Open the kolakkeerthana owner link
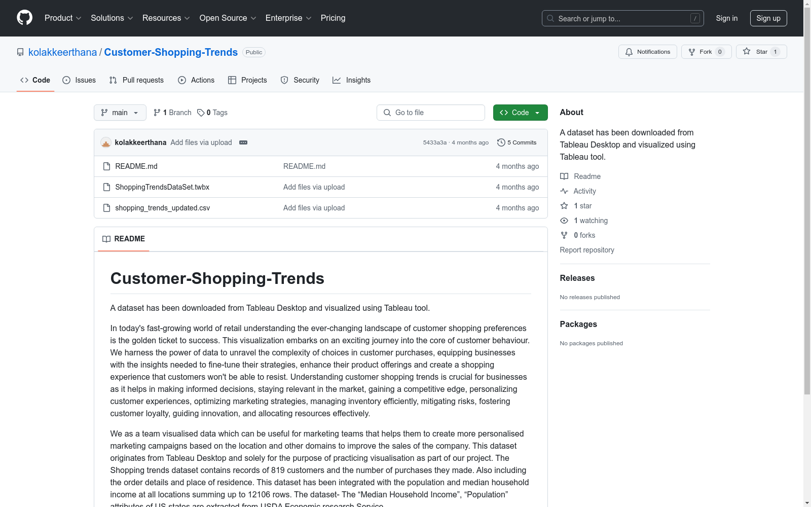Viewport: 811px width, 507px height. click(62, 52)
